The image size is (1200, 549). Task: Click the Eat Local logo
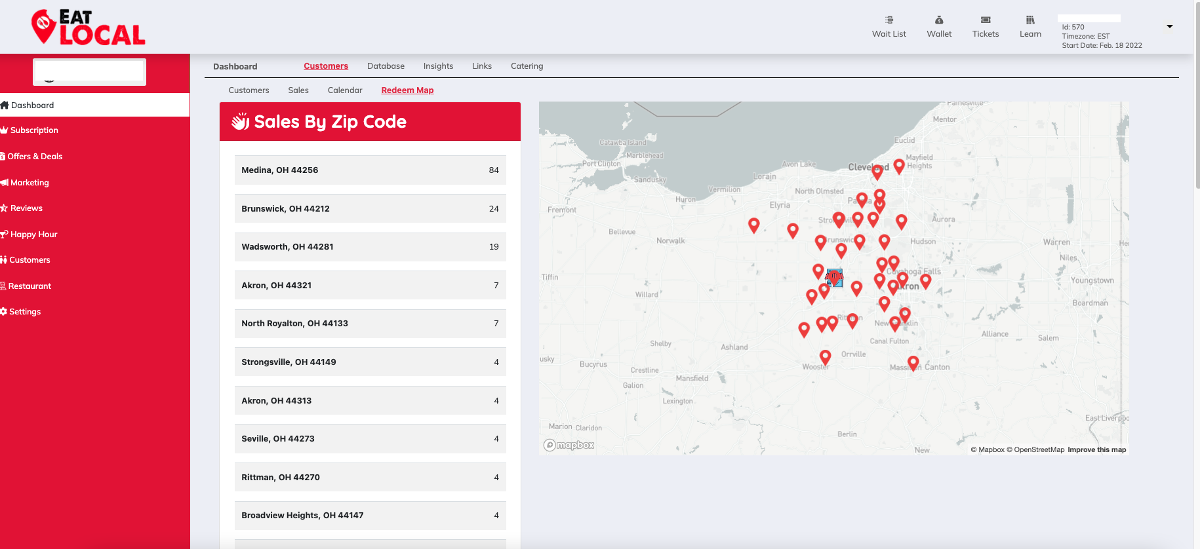pos(89,28)
